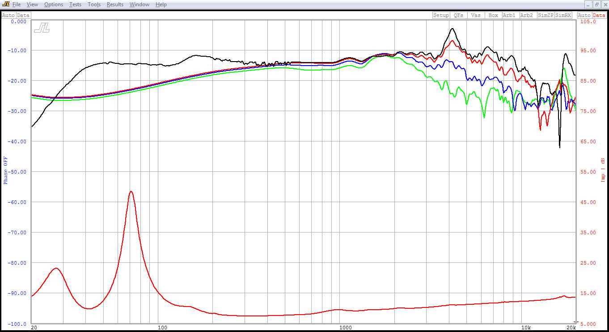Open the Help menu
Screen dimensions: 609x332
[161, 4]
